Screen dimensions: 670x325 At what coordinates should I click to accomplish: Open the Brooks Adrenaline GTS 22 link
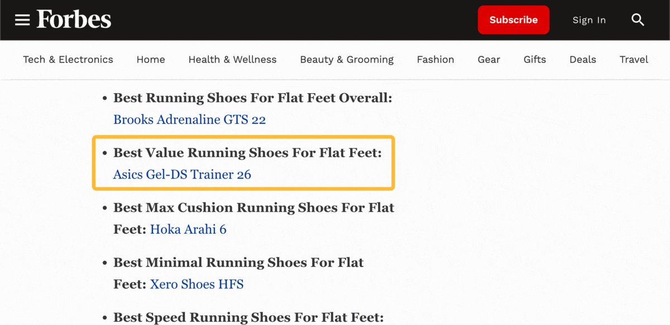click(189, 119)
